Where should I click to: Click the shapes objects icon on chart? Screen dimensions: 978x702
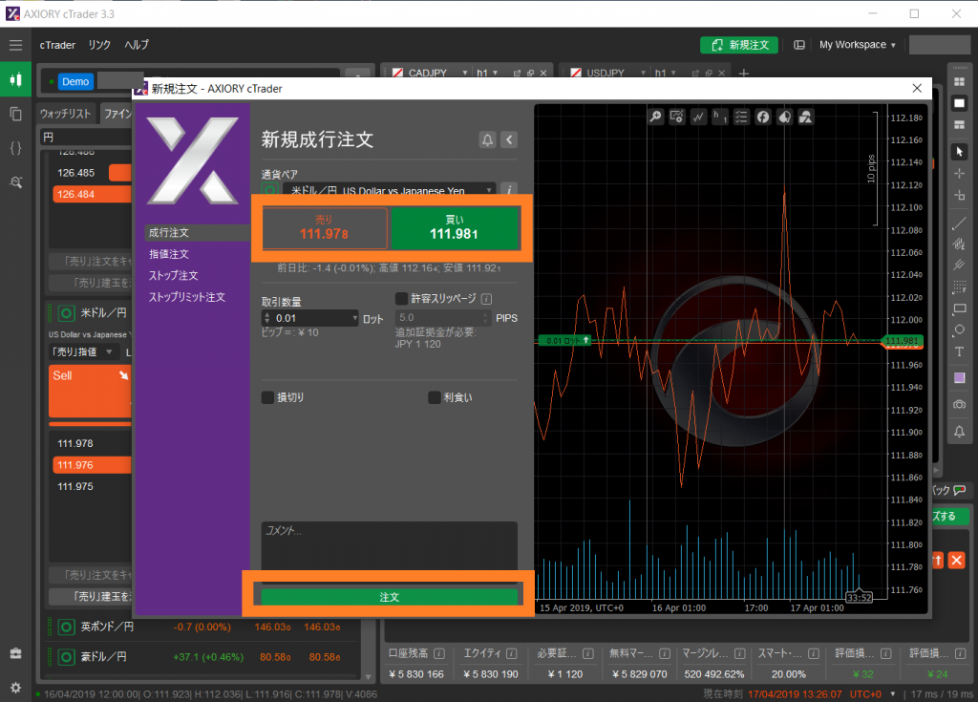pyautogui.click(x=806, y=117)
